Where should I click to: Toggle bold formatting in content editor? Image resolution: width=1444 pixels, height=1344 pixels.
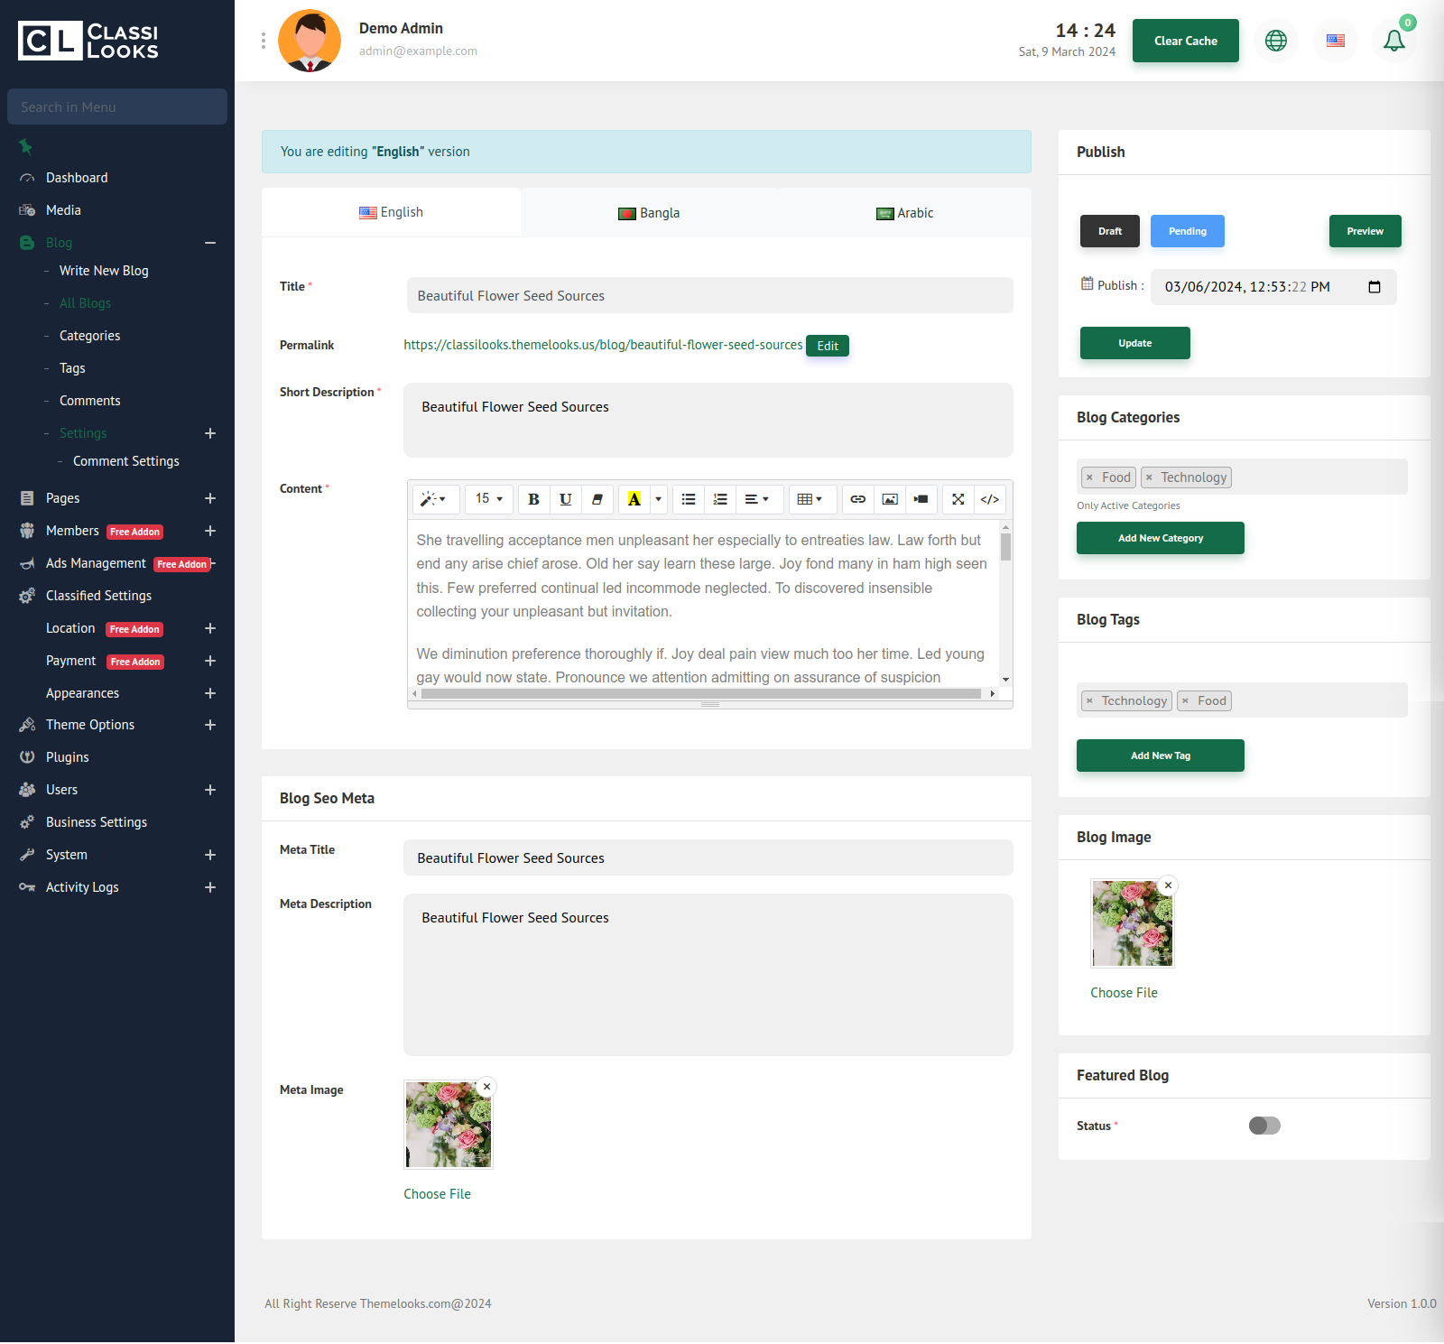coord(533,499)
